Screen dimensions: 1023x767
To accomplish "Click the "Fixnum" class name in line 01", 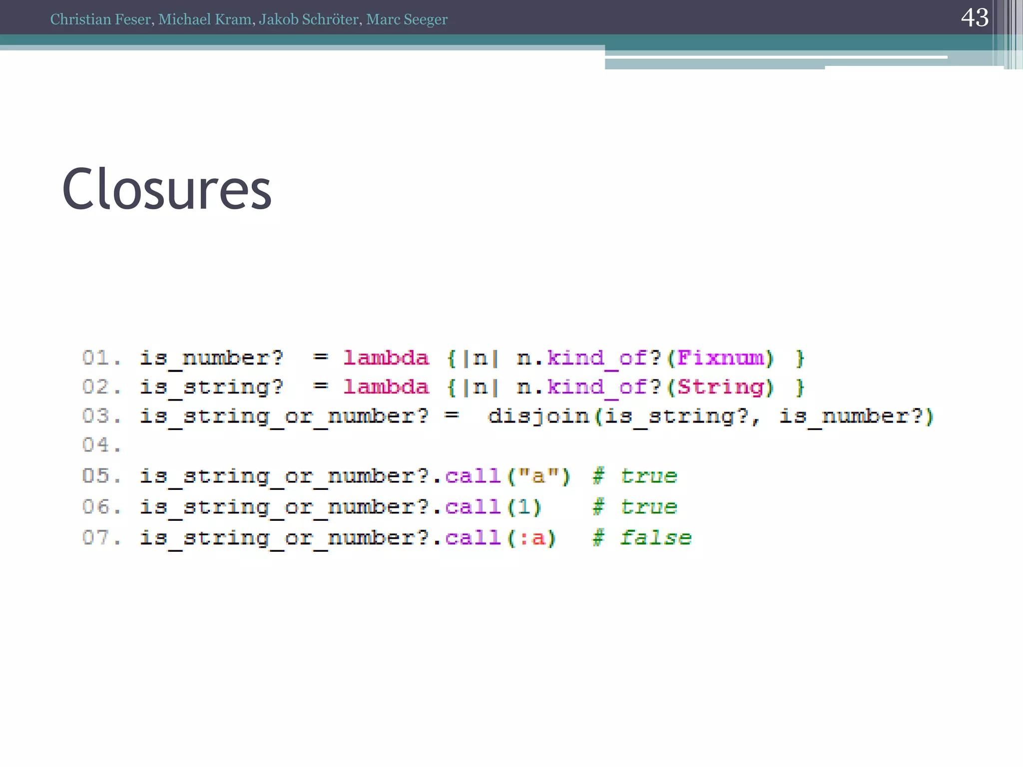I will [721, 358].
